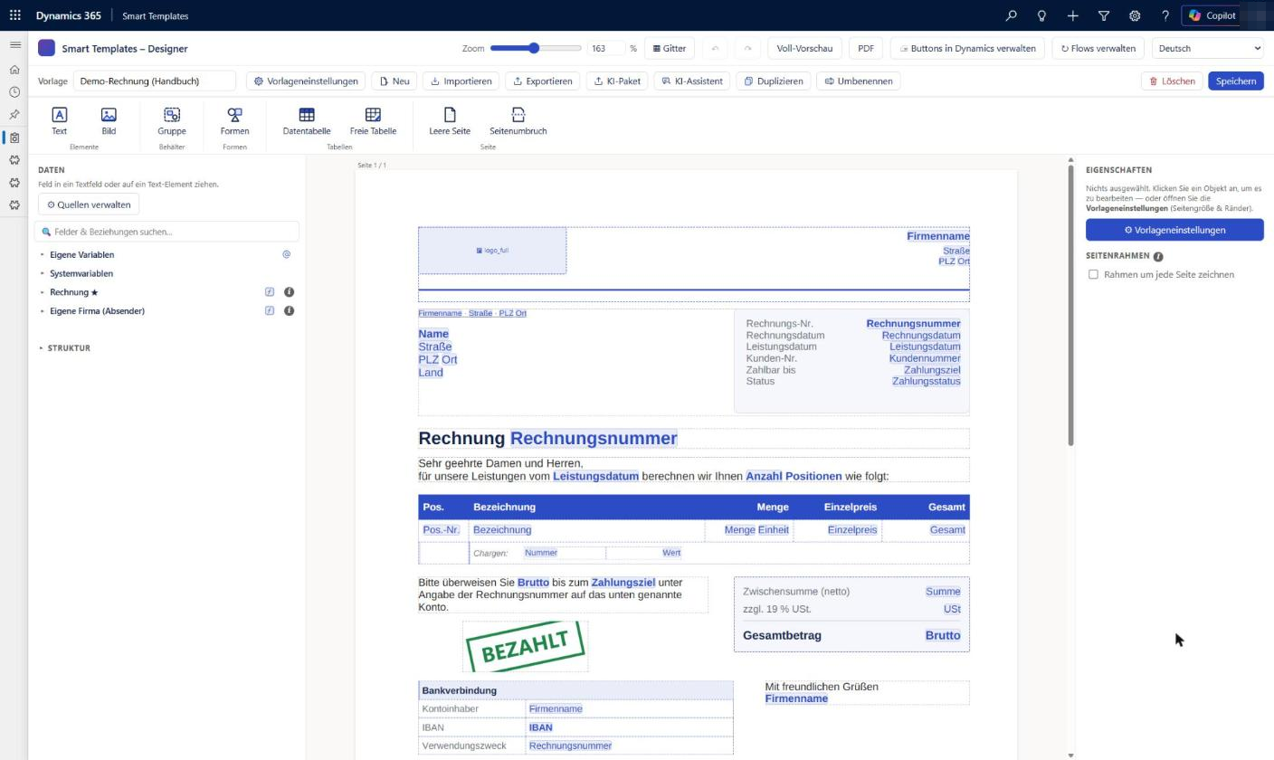1274x760 pixels.
Task: Click info icon next to Eigene Firma
Action: [x=289, y=310]
